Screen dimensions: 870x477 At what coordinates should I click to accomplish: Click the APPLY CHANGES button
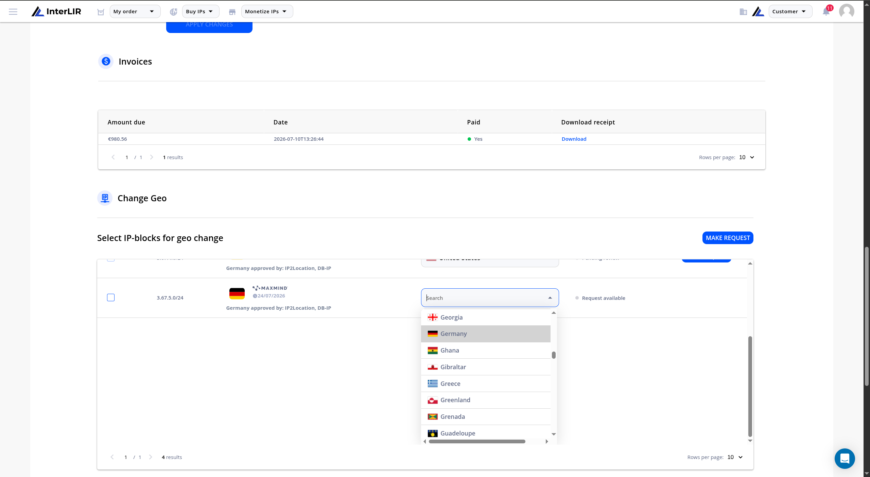coord(209,27)
